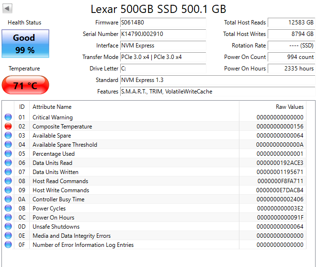
Task: Click the Transfer Mode field PCIe 3.0 x4
Action: (163, 57)
